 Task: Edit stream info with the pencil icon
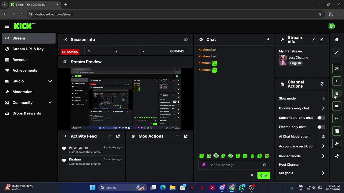click(x=313, y=39)
